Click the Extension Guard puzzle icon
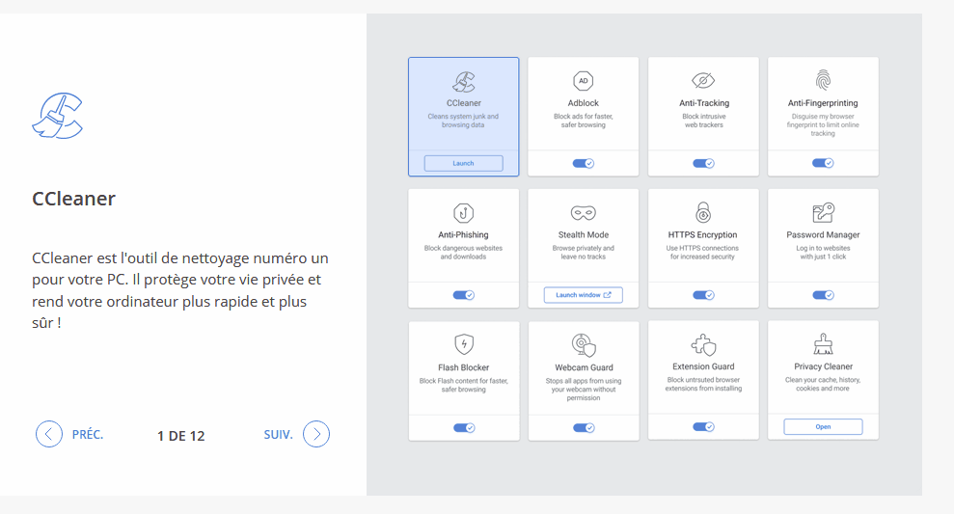Viewport: 954px width, 514px height. click(x=703, y=344)
